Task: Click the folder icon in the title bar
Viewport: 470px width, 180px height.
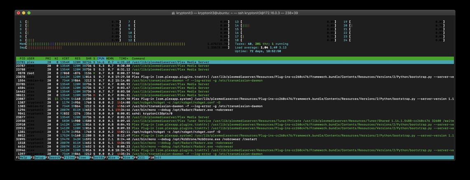Action: pos(173,13)
